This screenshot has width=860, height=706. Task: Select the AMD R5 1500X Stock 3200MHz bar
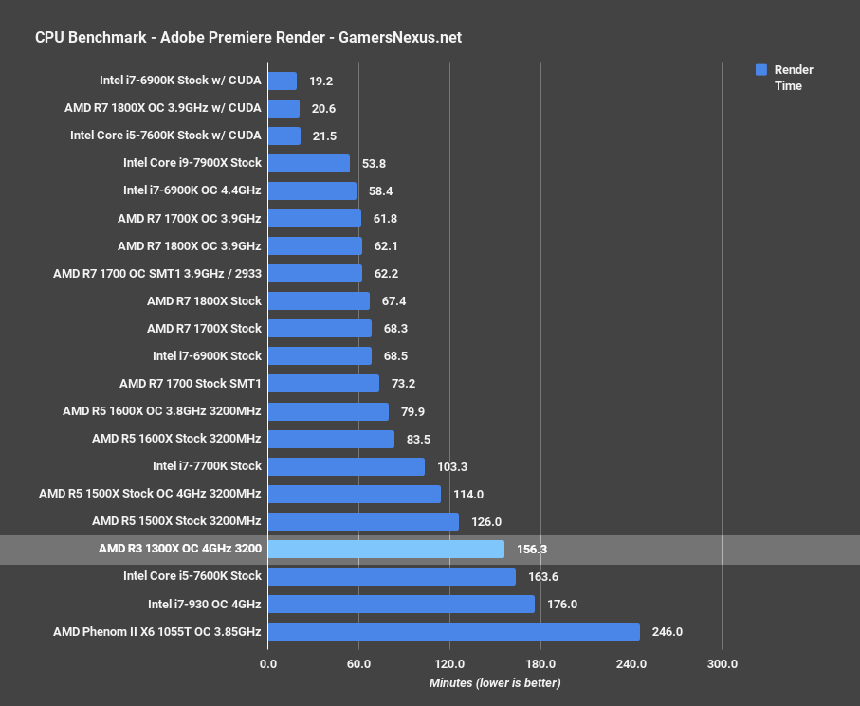[363, 521]
